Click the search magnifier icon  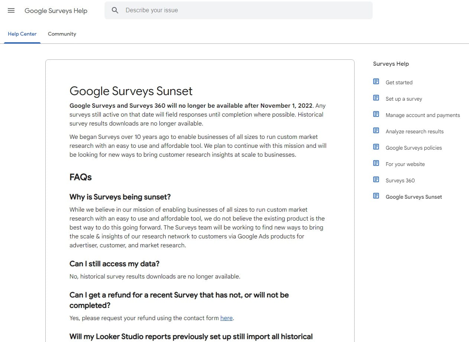point(115,10)
